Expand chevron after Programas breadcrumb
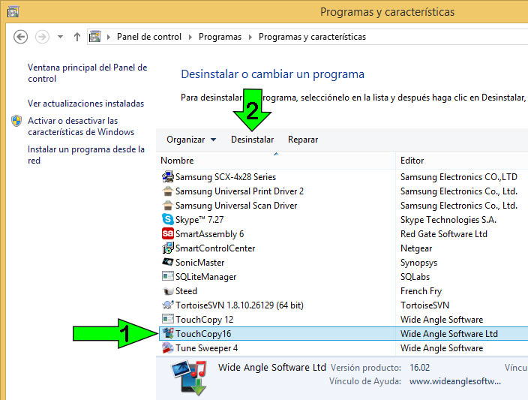528x400 pixels. [x=250, y=37]
